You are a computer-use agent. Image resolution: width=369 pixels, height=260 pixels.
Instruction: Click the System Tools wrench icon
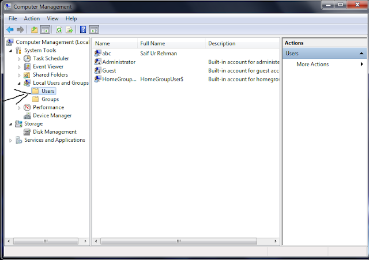18,50
